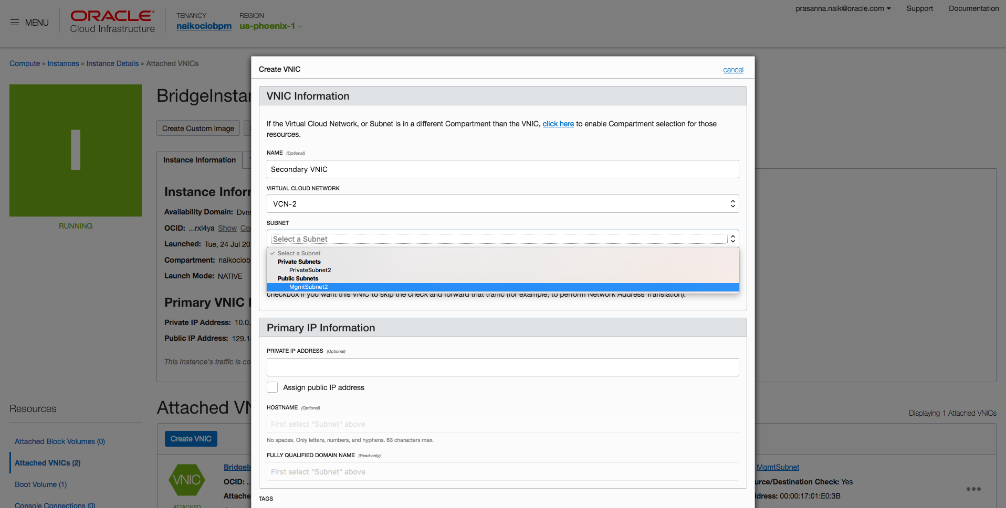Choose PrivateSubnet2 from subnet list
This screenshot has height=508, width=1006.
310,271
